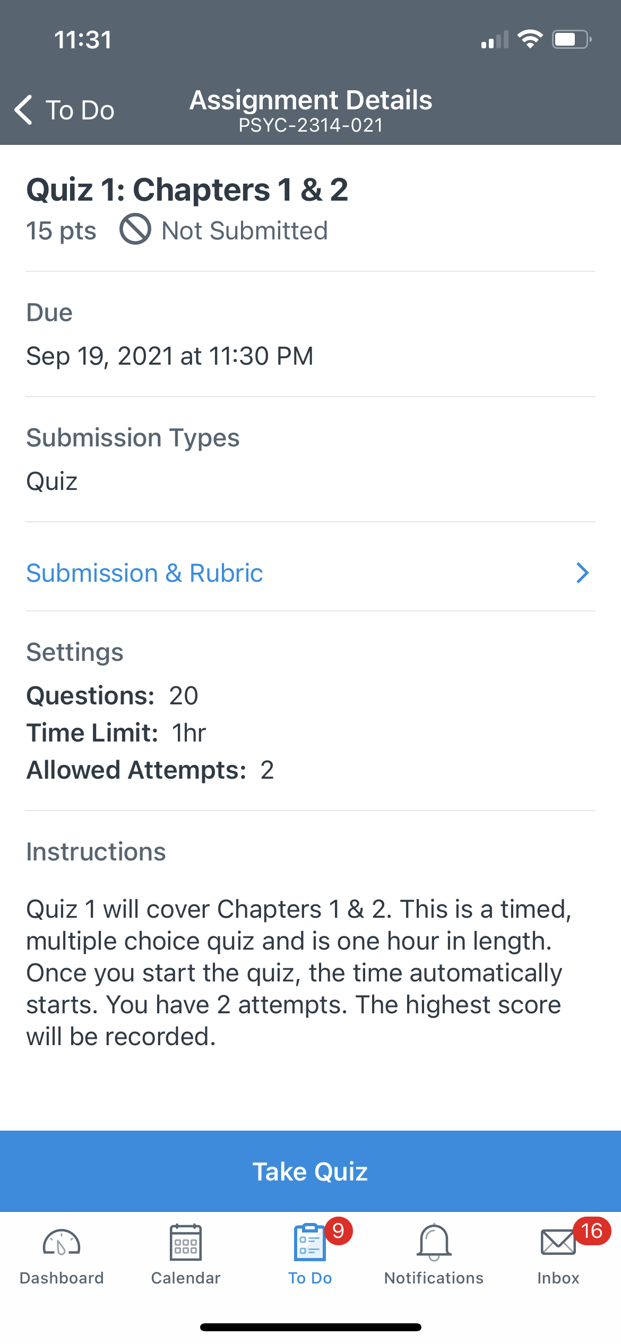Tap the home indicator bar

point(310,1327)
